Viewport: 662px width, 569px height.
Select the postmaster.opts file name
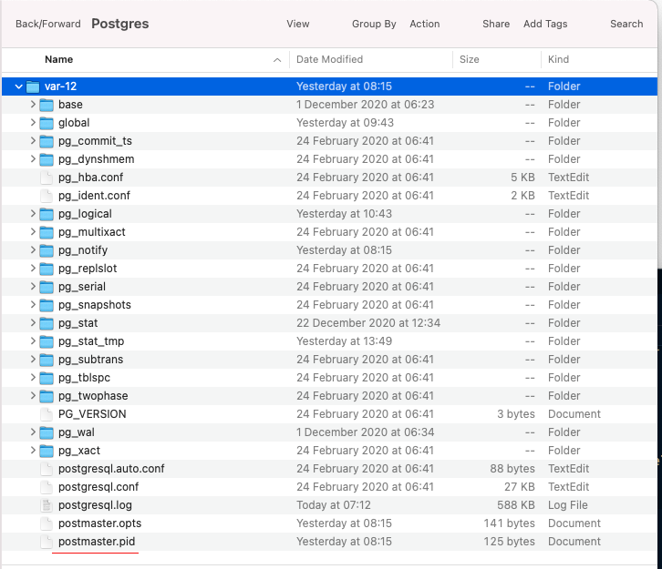tap(100, 523)
